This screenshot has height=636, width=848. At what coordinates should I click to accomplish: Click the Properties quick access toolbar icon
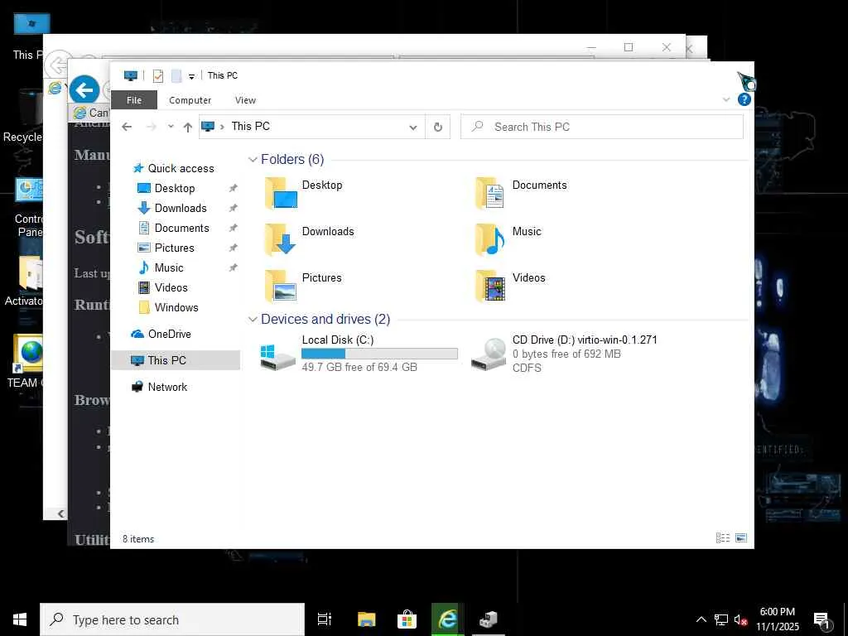158,75
